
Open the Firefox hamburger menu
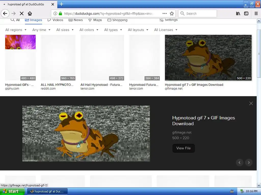(x=256, y=13)
